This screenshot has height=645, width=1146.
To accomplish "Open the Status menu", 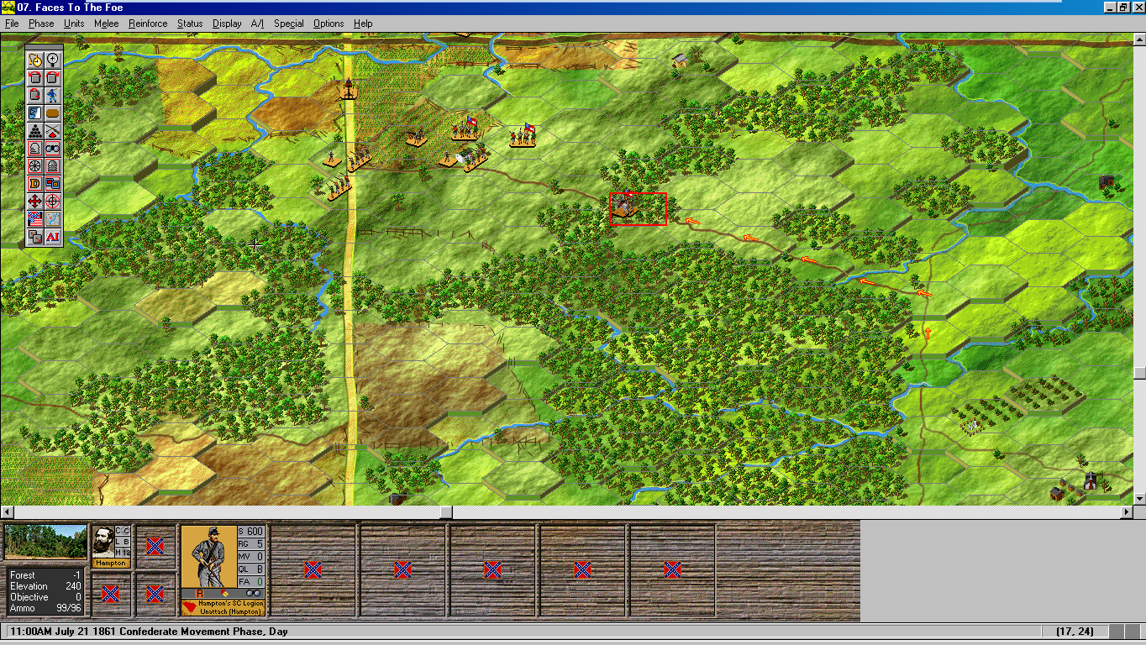I will click(x=190, y=24).
